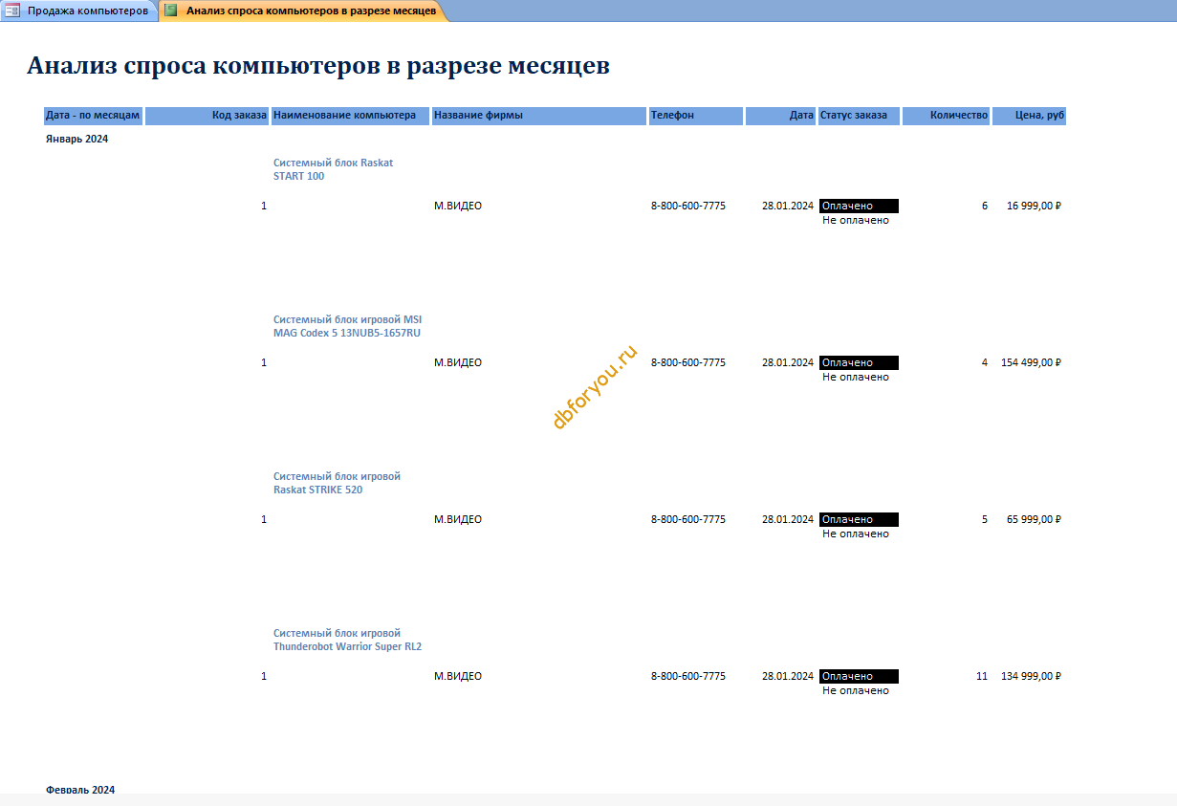Select Не оплачено status in Thunderobot Warrior row

(x=856, y=690)
